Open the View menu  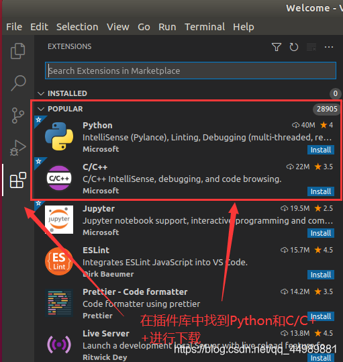[118, 27]
